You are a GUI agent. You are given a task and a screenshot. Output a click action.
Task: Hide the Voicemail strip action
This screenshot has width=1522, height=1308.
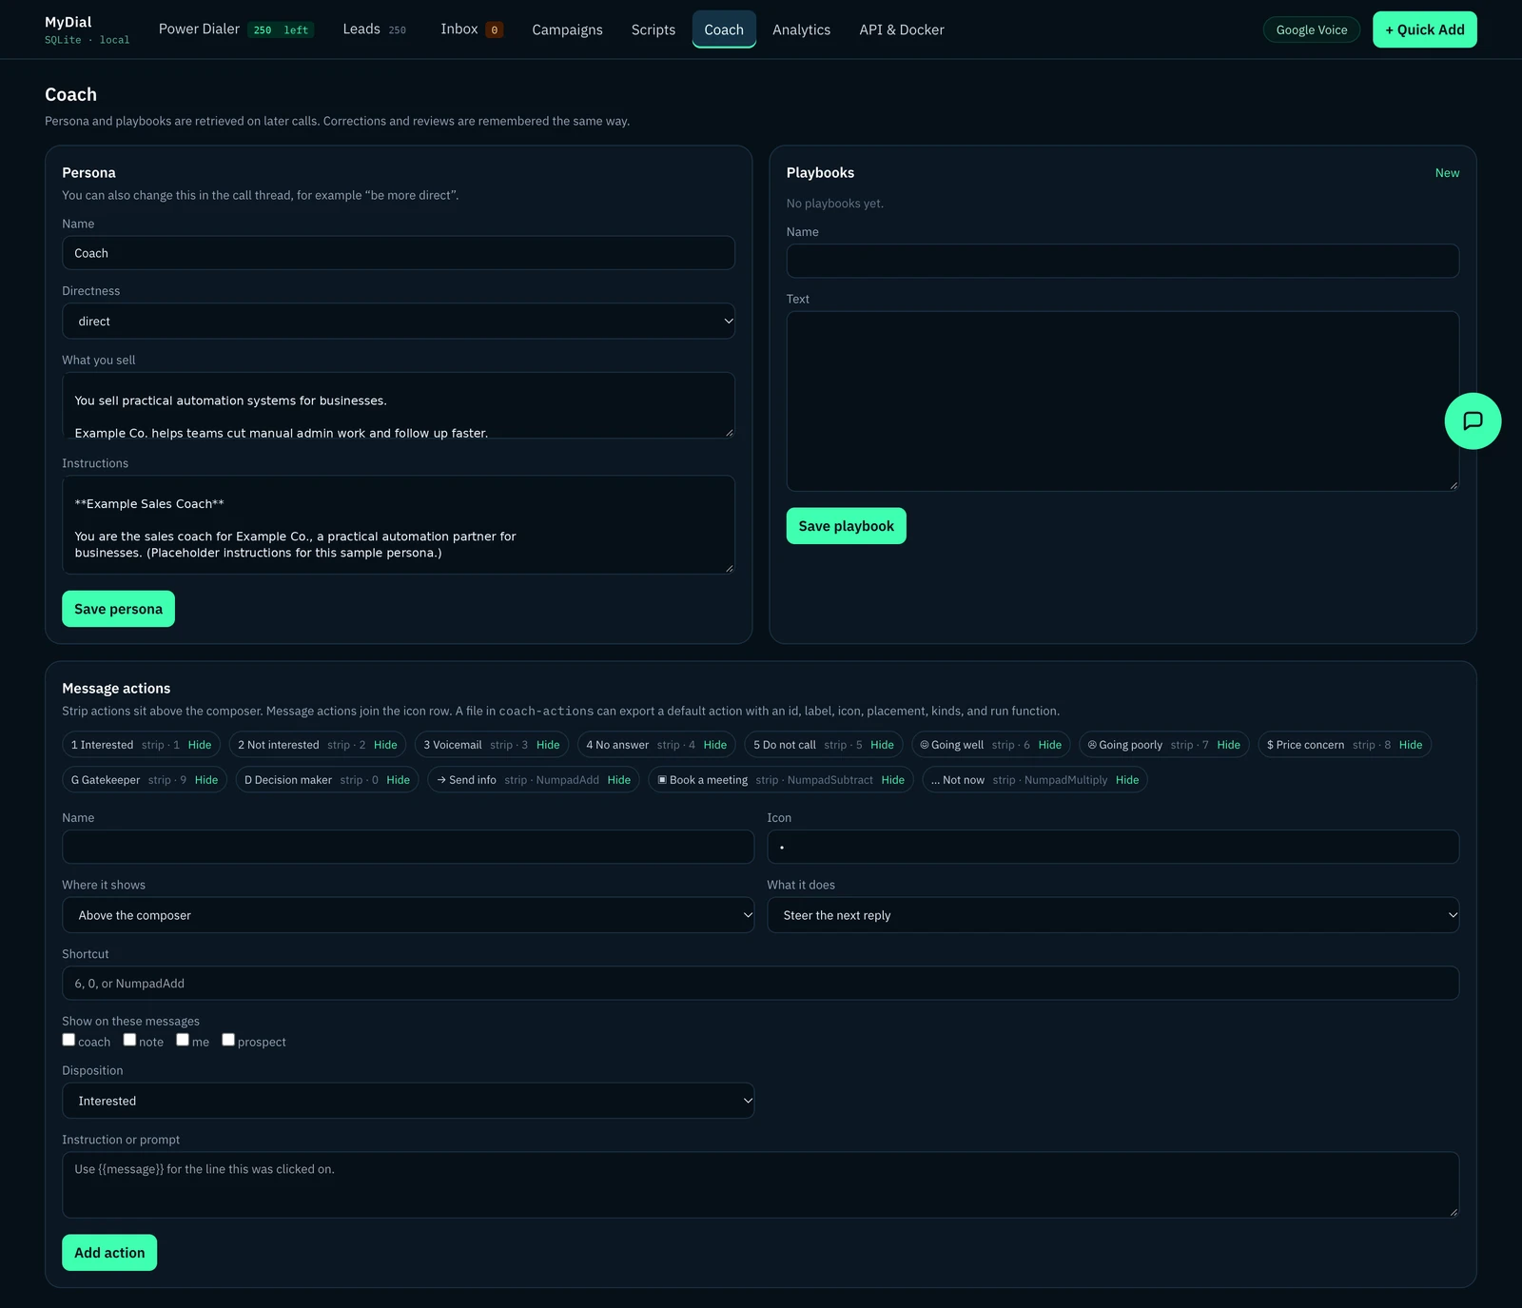click(x=548, y=745)
